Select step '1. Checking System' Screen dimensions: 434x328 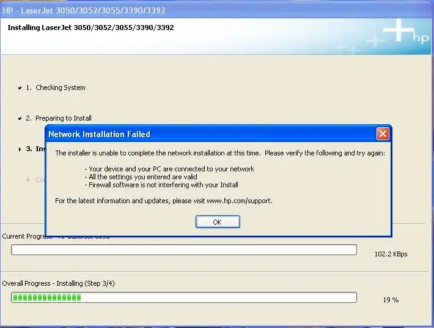[56, 88]
